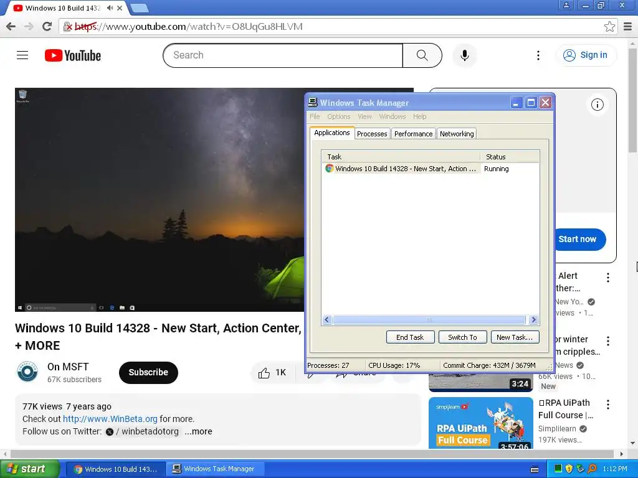Click the tab audio speaker icon
This screenshot has height=478, width=638.
[x=110, y=7]
